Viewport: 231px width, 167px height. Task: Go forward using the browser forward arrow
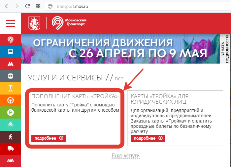tap(17, 6)
